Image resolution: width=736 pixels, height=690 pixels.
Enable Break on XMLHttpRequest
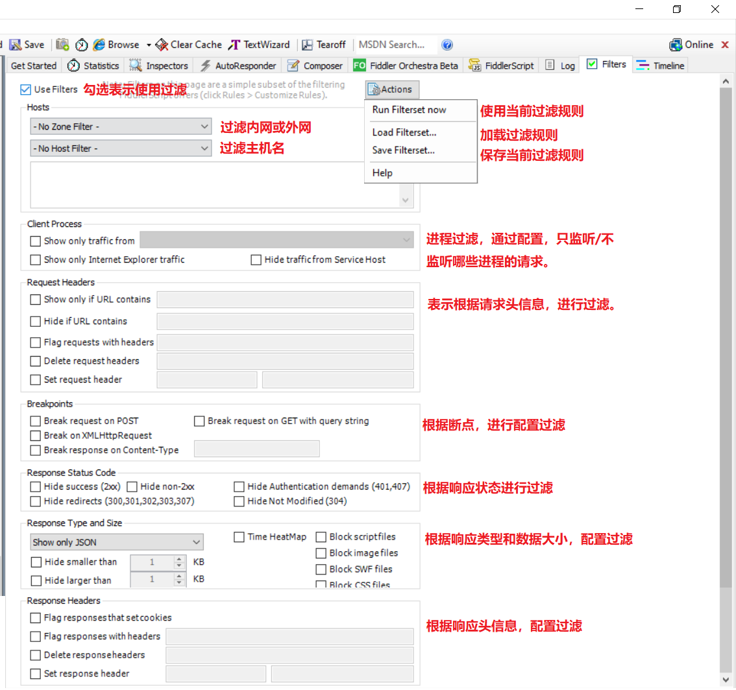35,436
